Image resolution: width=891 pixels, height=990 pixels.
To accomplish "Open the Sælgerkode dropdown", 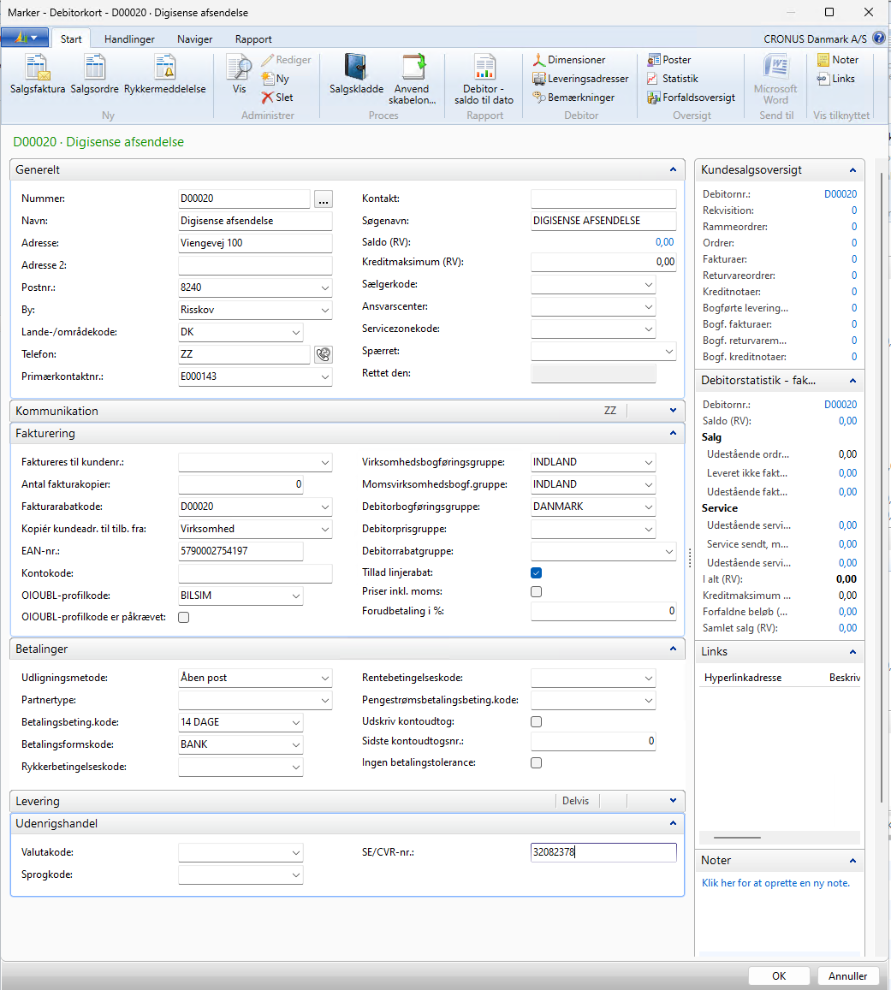I will (649, 285).
